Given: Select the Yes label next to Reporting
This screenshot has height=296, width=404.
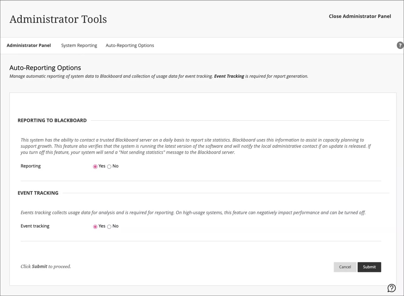Looking at the screenshot, I should click(x=102, y=166).
